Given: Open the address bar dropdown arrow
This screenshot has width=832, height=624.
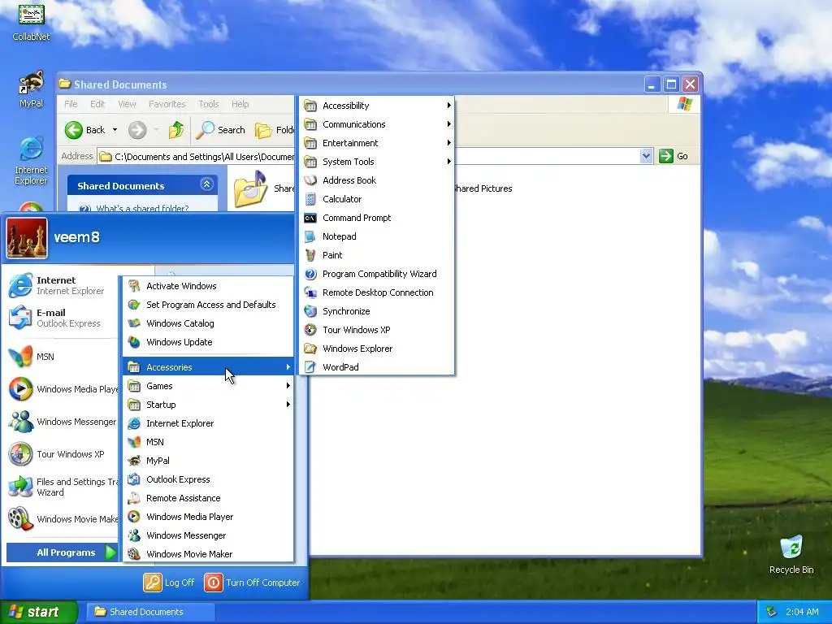Looking at the screenshot, I should (x=646, y=156).
